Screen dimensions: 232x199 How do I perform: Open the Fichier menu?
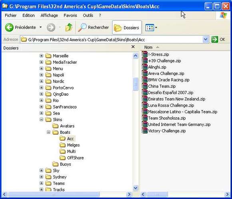tap(11, 15)
